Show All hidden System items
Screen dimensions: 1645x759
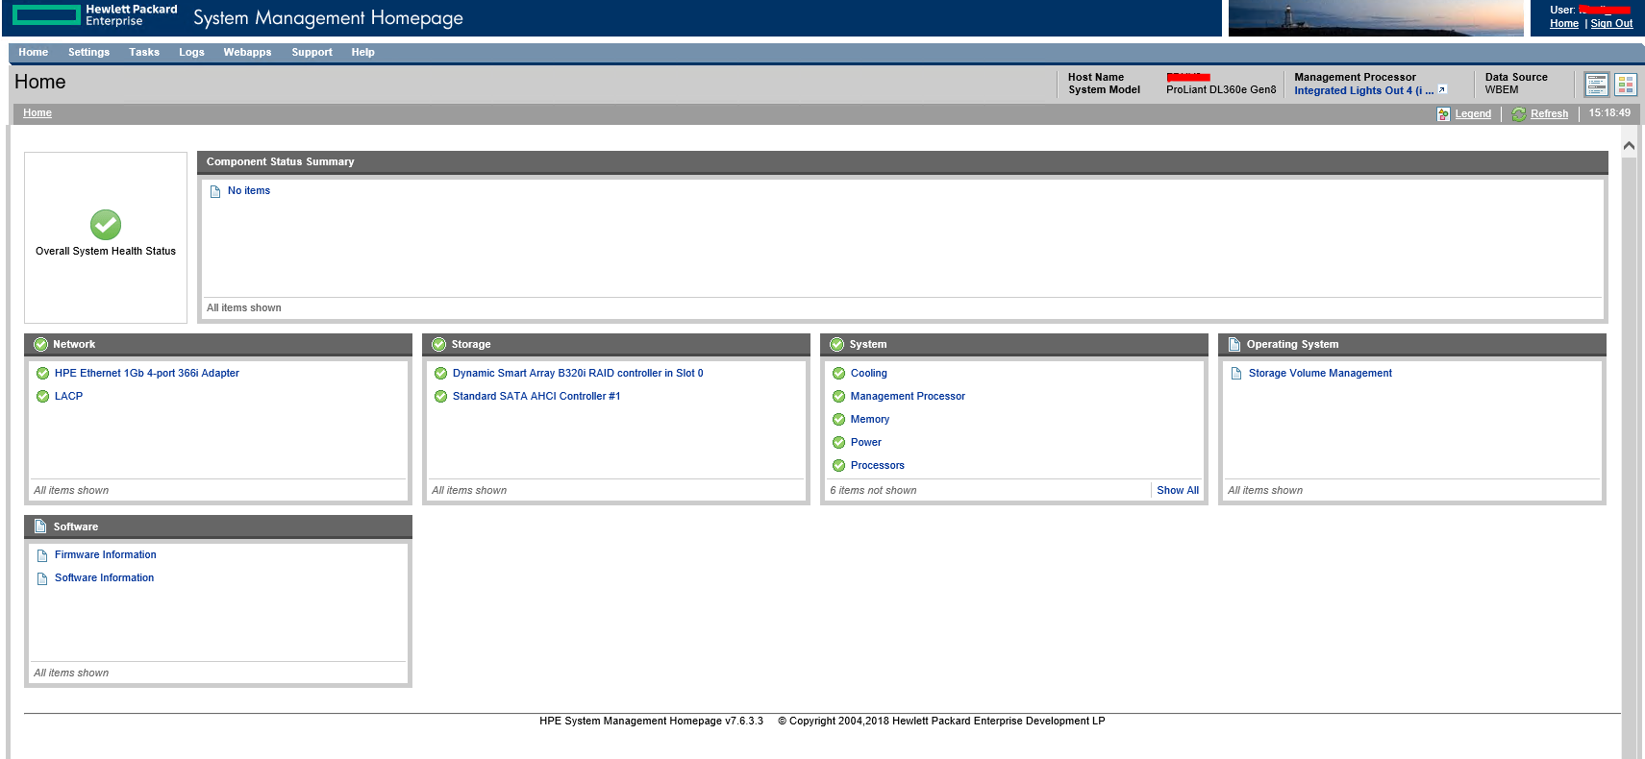click(x=1178, y=491)
